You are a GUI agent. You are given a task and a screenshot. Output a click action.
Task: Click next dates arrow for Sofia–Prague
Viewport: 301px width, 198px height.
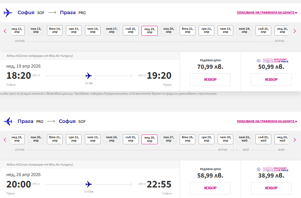(295, 31)
